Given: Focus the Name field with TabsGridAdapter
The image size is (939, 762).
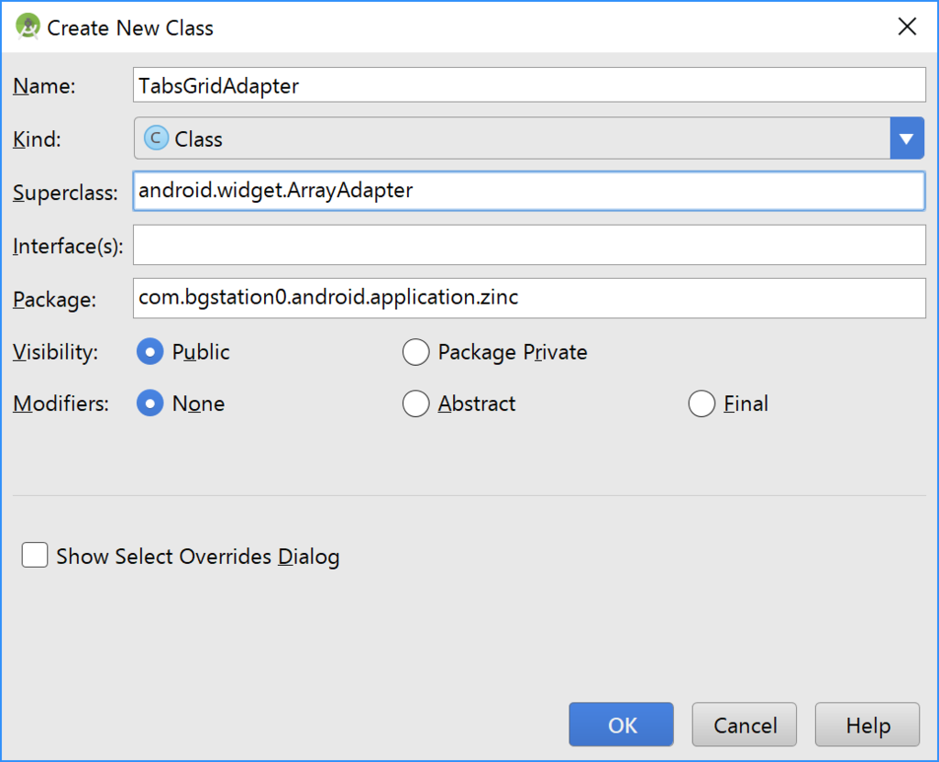Looking at the screenshot, I should coord(529,86).
